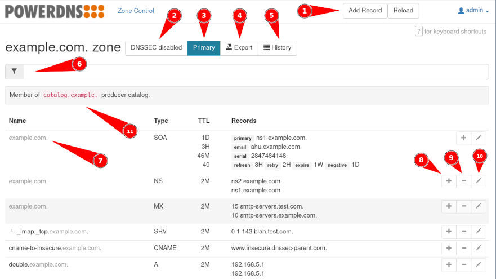Image resolution: width=496 pixels, height=279 pixels.
Task: Click the keyboard shortcuts question mark icon
Action: tap(418, 32)
